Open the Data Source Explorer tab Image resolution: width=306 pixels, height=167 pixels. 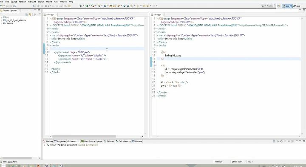pos(92,141)
